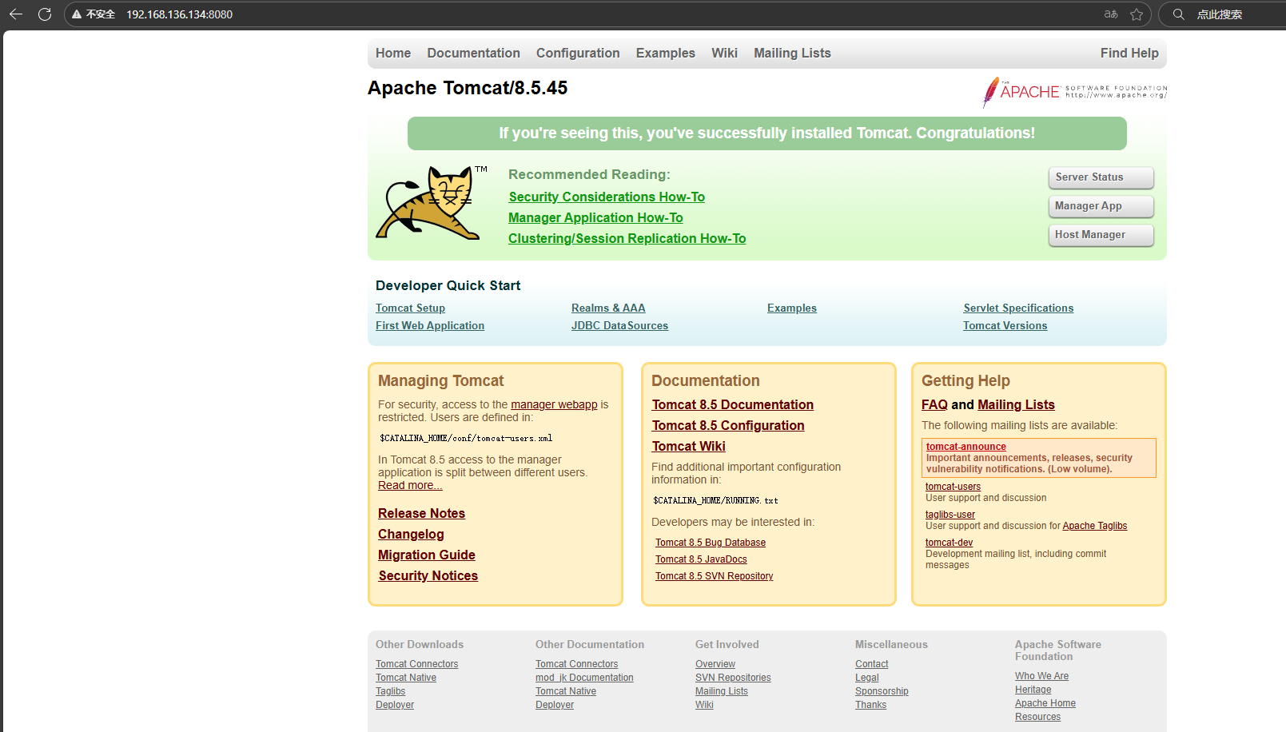
Task: Open Security Considerations How-To
Action: point(607,197)
